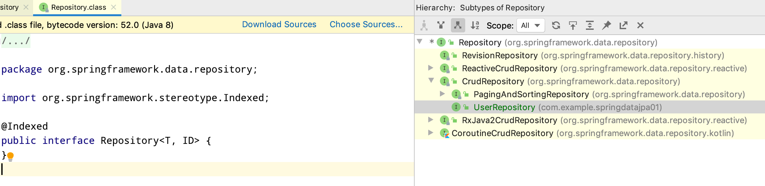
Task: Click interface icon beside UserRepository
Action: [x=456, y=107]
